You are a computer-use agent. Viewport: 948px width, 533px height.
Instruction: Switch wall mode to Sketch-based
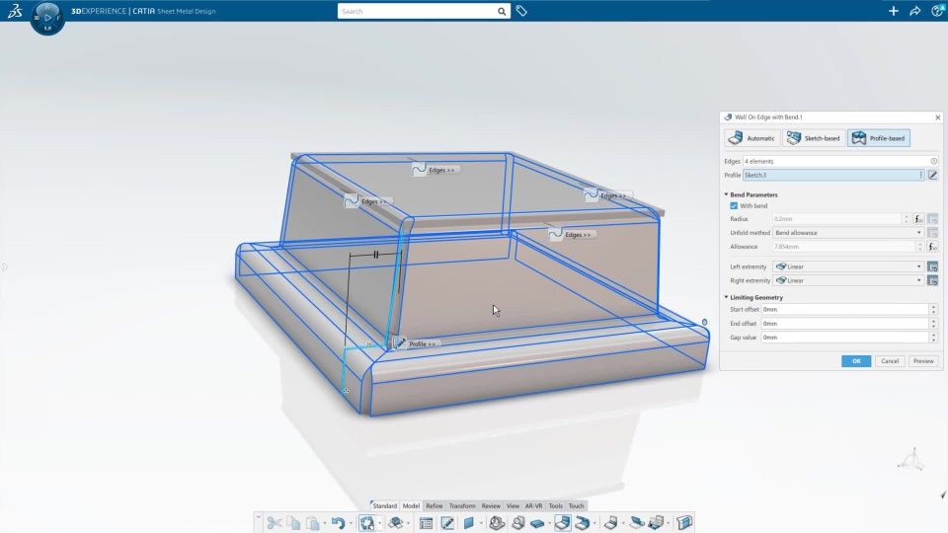click(814, 138)
